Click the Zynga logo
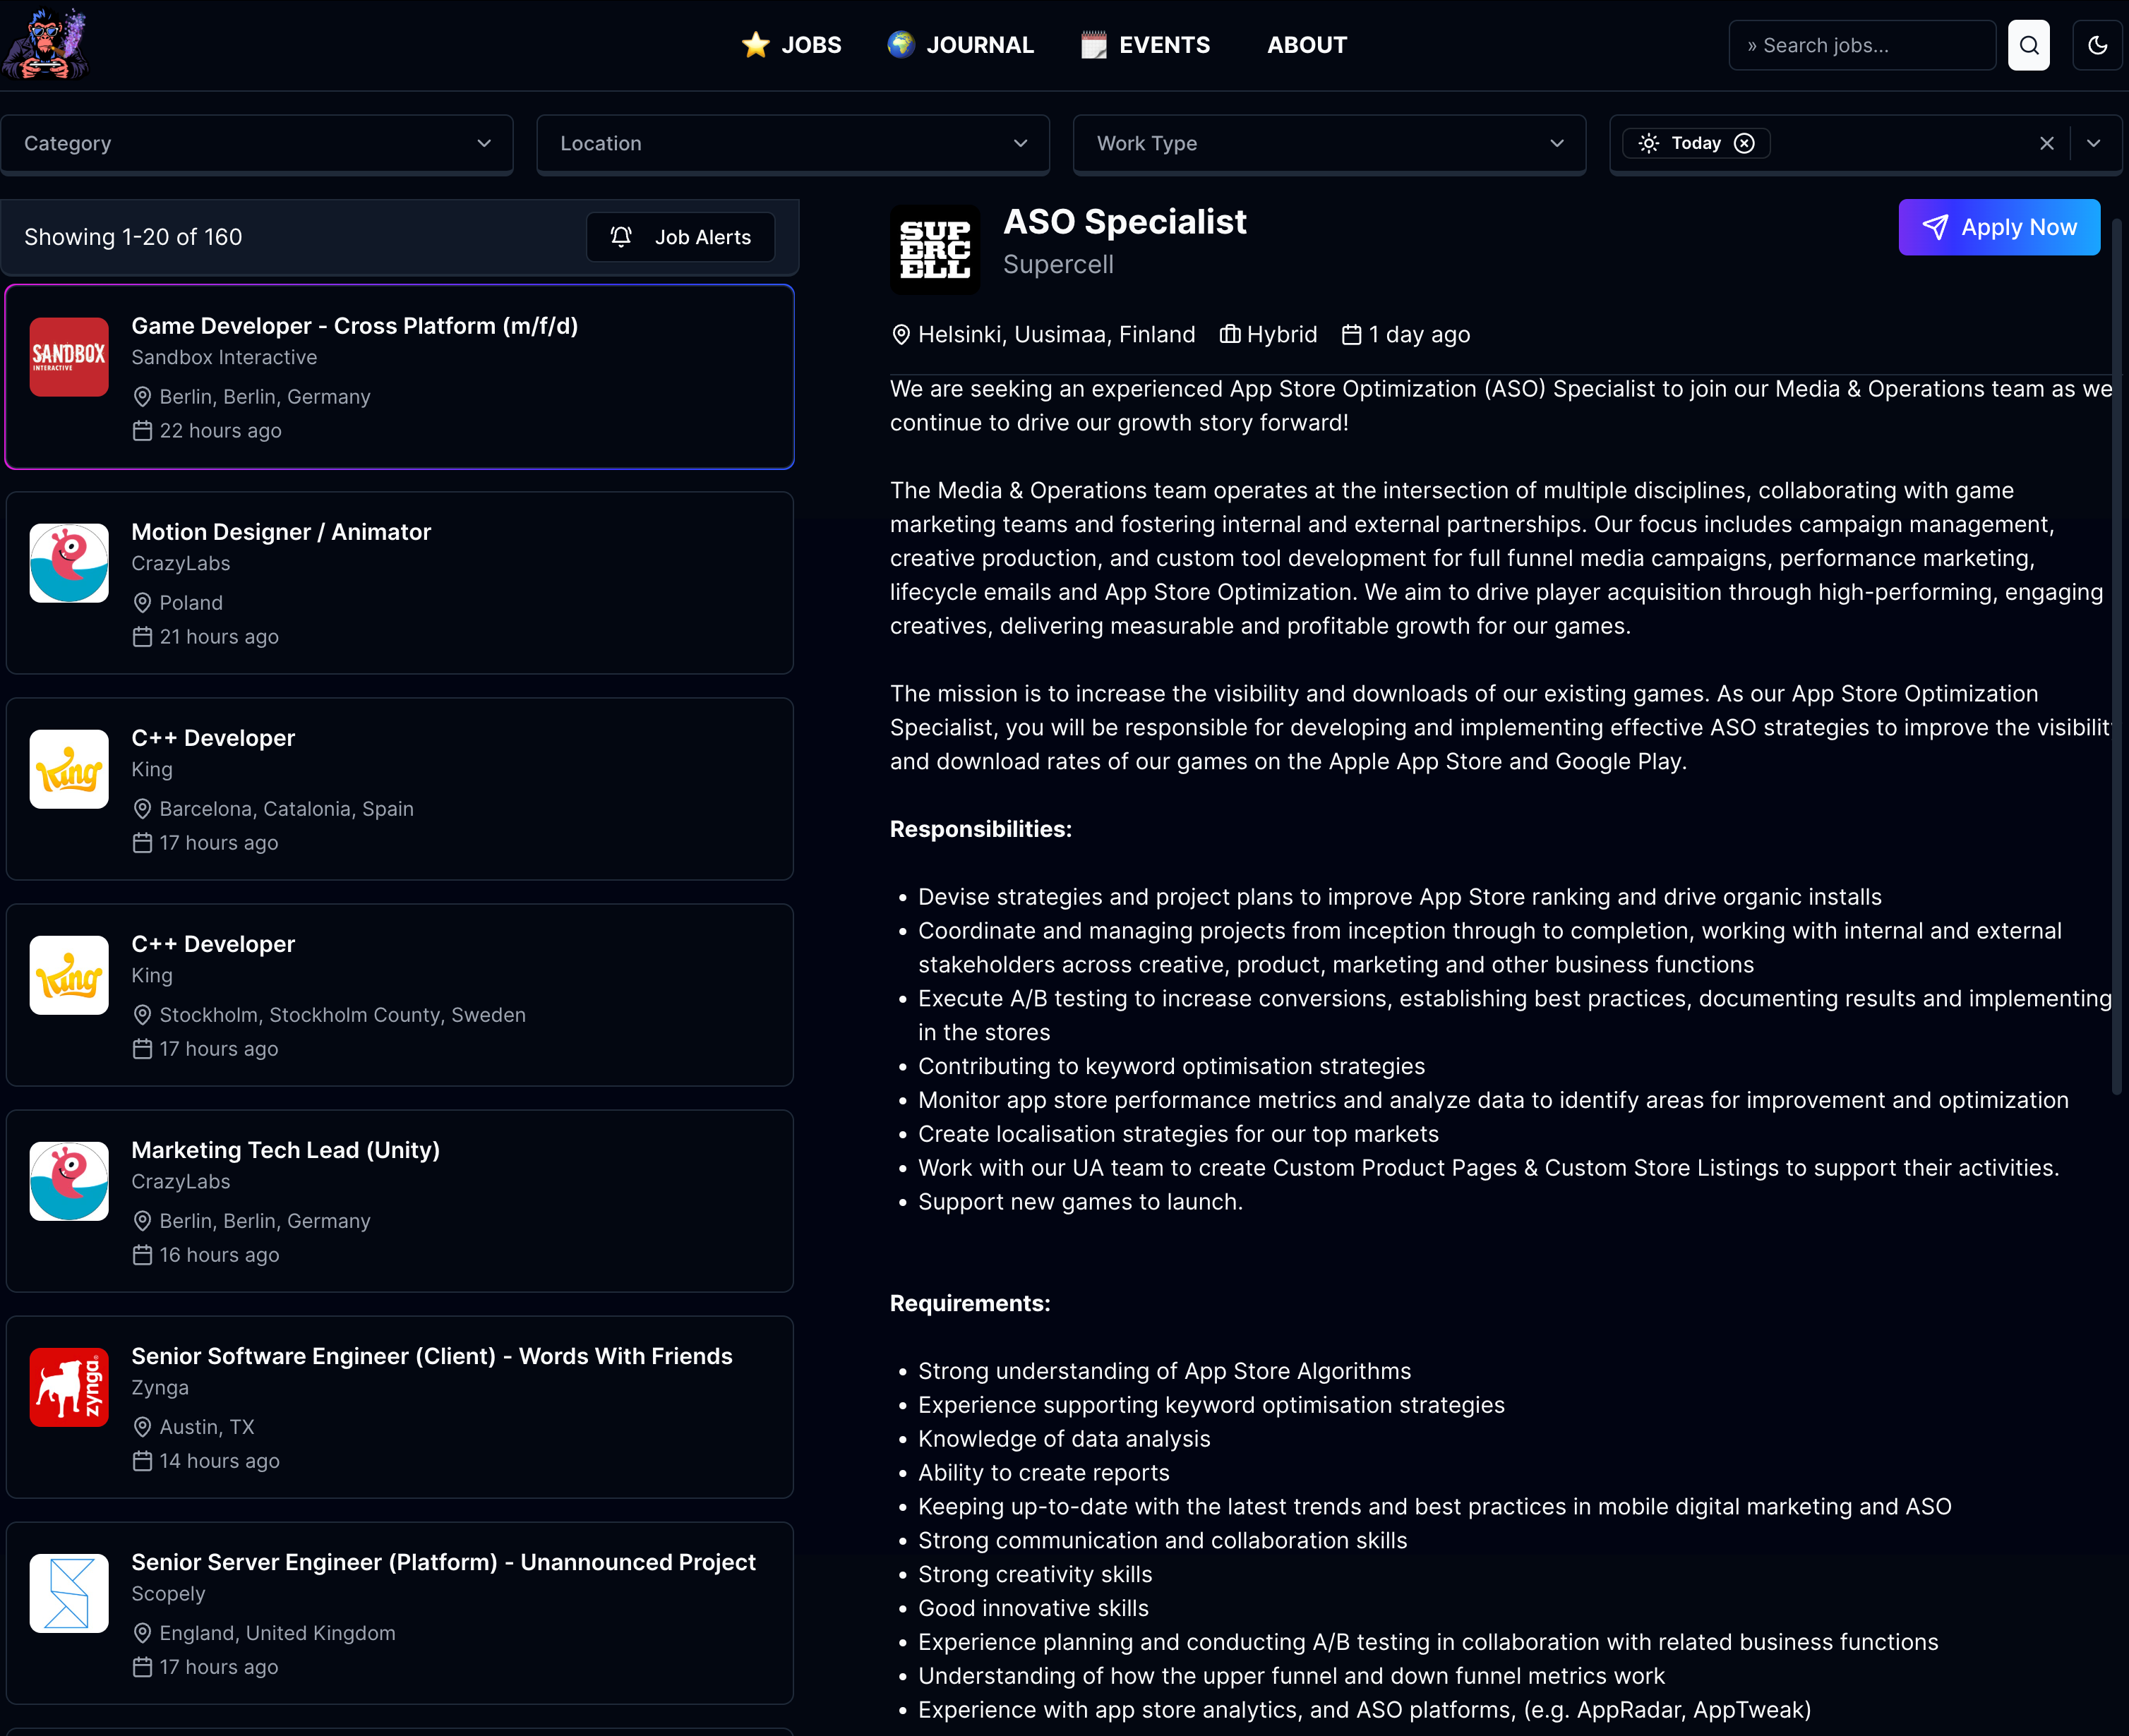Viewport: 2129px width, 1736px height. tap(69, 1387)
